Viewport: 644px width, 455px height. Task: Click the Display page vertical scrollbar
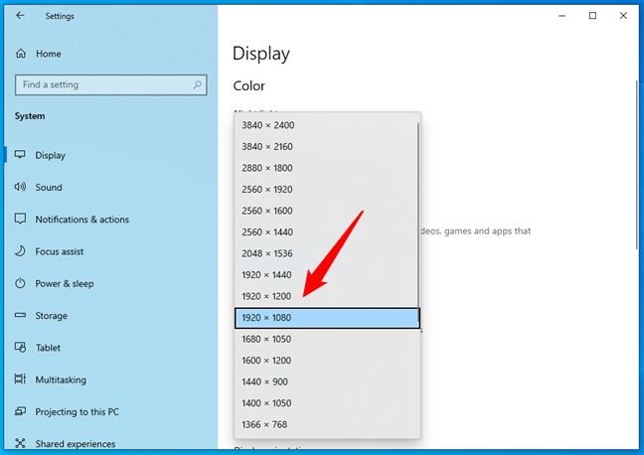click(x=637, y=164)
